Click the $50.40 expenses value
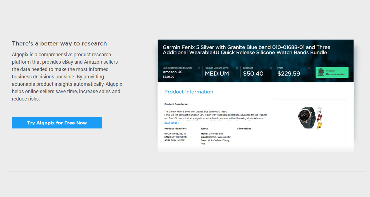The image size is (370, 197). pos(253,73)
